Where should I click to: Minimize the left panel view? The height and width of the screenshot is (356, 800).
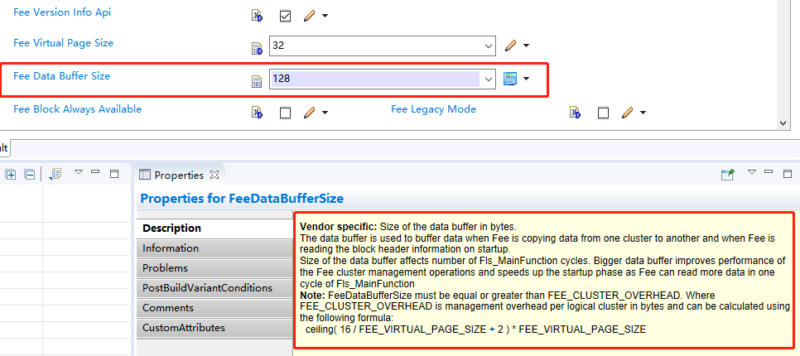95,172
